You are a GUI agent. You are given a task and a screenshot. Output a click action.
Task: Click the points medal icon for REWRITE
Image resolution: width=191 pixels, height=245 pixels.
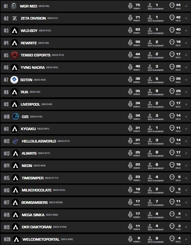click(x=130, y=43)
